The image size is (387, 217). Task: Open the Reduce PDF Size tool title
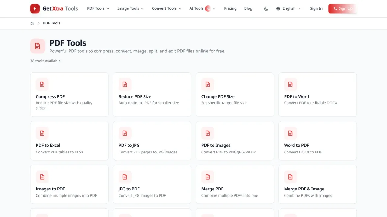(135, 97)
